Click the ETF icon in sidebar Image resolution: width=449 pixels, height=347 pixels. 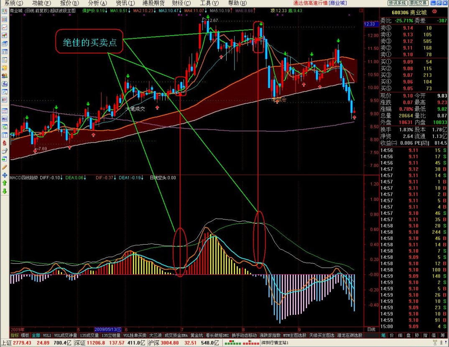pyautogui.click(x=5, y=100)
